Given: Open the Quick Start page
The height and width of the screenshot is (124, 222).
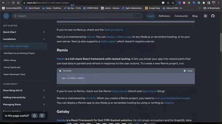Looking at the screenshot, I should pyautogui.click(x=9, y=32).
